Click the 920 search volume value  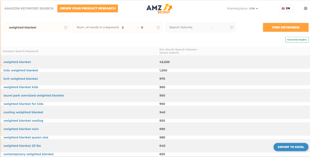tap(162, 121)
